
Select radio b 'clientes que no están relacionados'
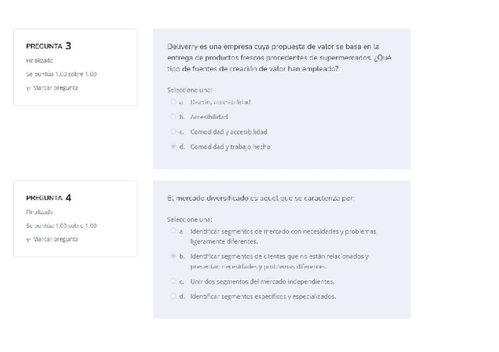tap(174, 256)
